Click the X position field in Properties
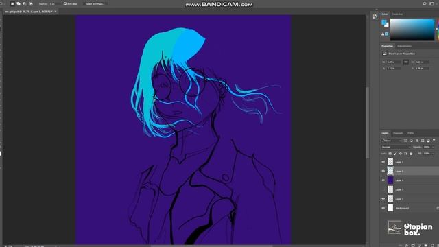Screen dimensions: 439x247 (394, 68)
